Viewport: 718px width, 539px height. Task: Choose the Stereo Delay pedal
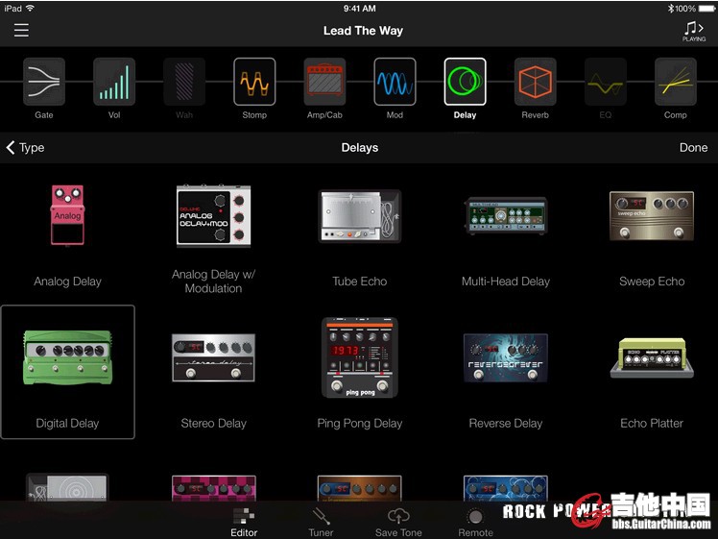(213, 357)
